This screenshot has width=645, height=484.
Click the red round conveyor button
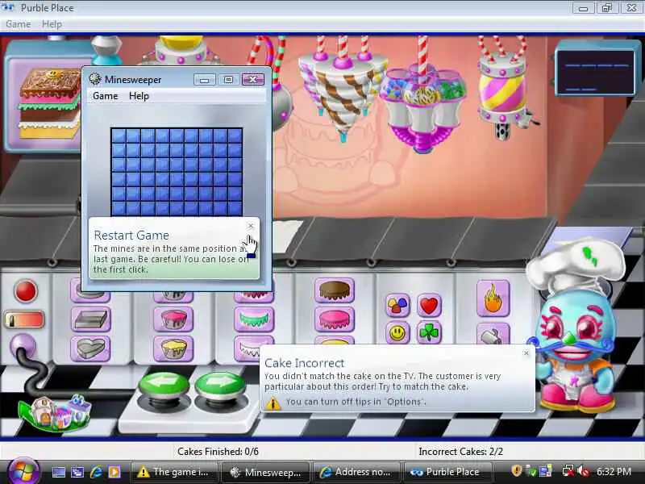tap(26, 291)
